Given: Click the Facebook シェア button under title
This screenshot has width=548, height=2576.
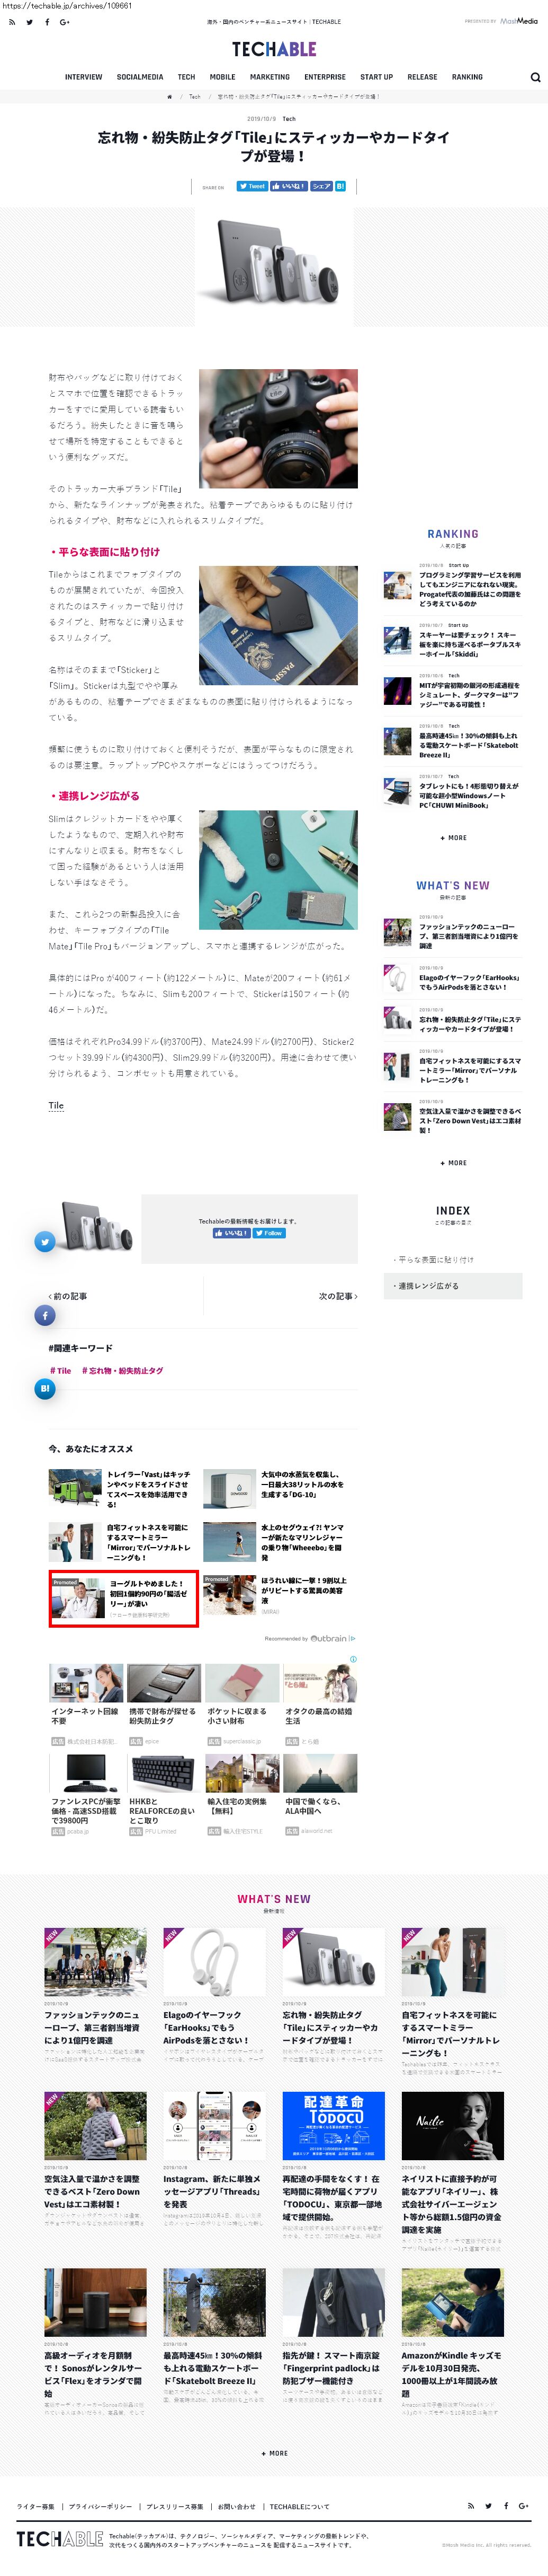Looking at the screenshot, I should (320, 186).
